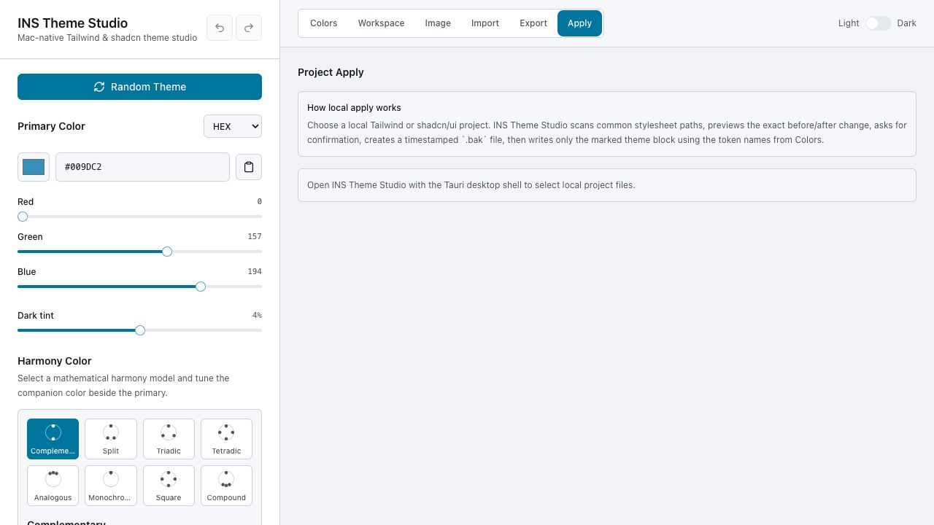Click the redo arrow icon
The image size is (934, 525).
(249, 28)
